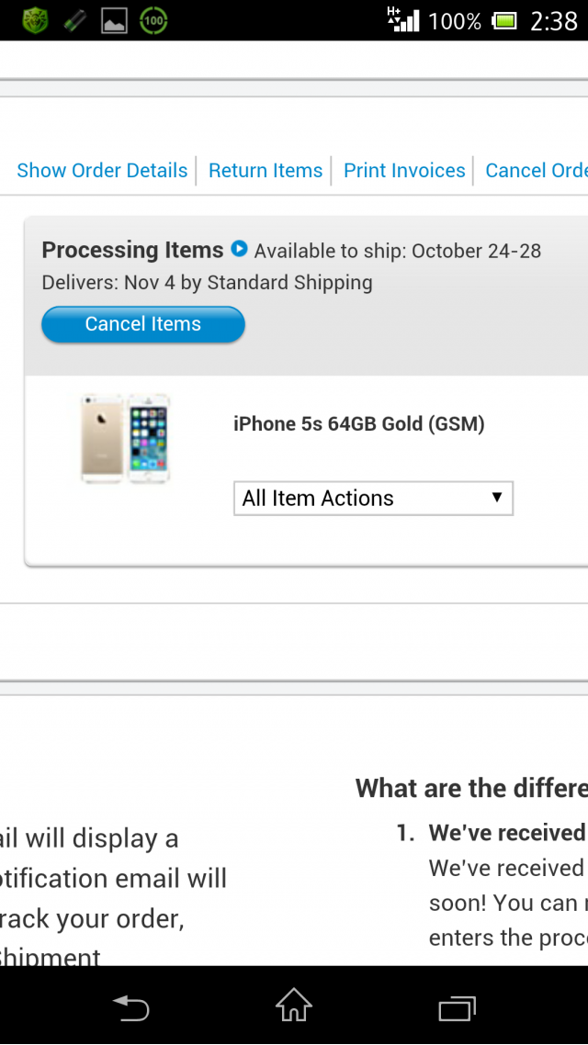
Task: Tap the 2:38 clock in status bar
Action: point(553,21)
